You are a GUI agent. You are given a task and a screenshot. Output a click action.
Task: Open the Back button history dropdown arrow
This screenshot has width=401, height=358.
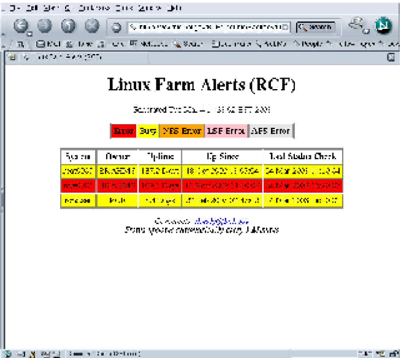[29, 33]
